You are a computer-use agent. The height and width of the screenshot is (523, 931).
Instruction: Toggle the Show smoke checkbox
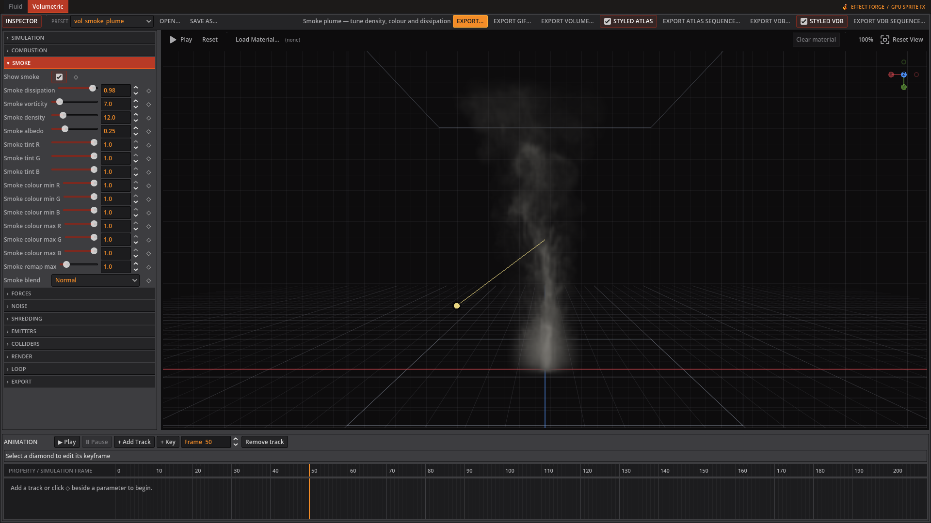pos(59,77)
